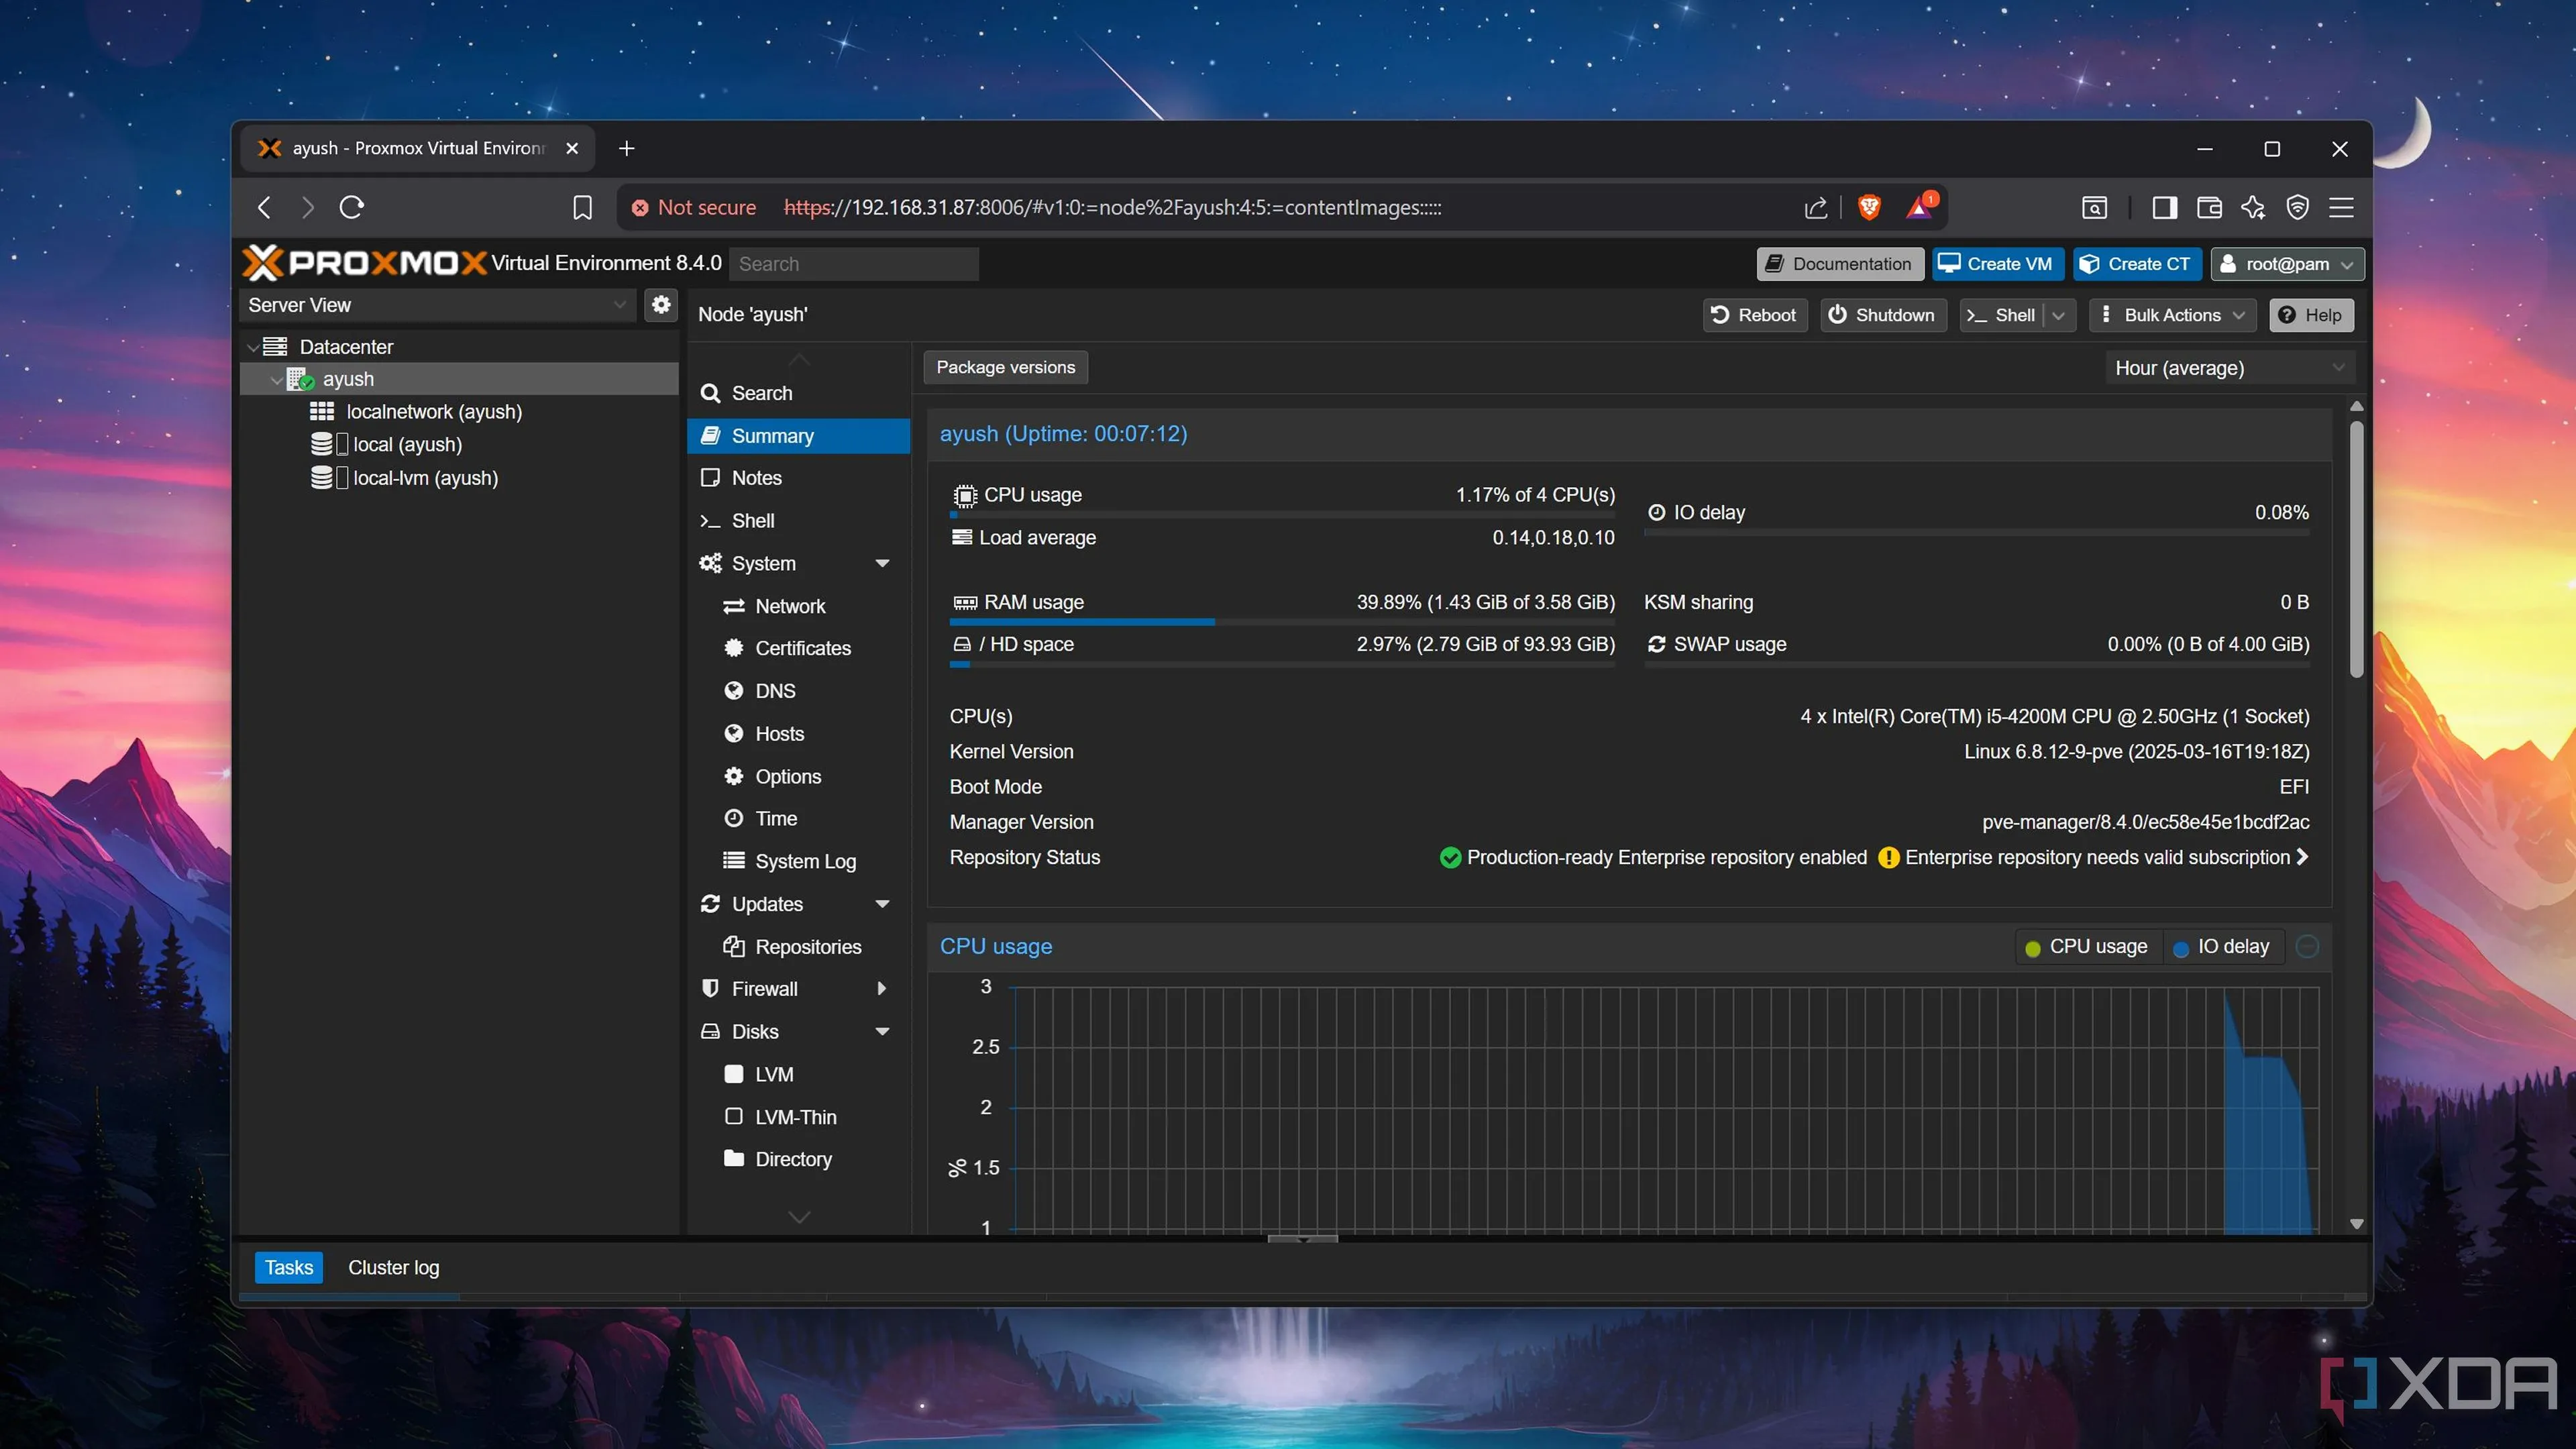Click the Server View settings gear icon
The height and width of the screenshot is (1449, 2576).
661,305
